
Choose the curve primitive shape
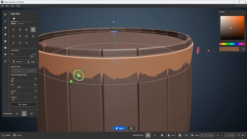click(27, 43)
